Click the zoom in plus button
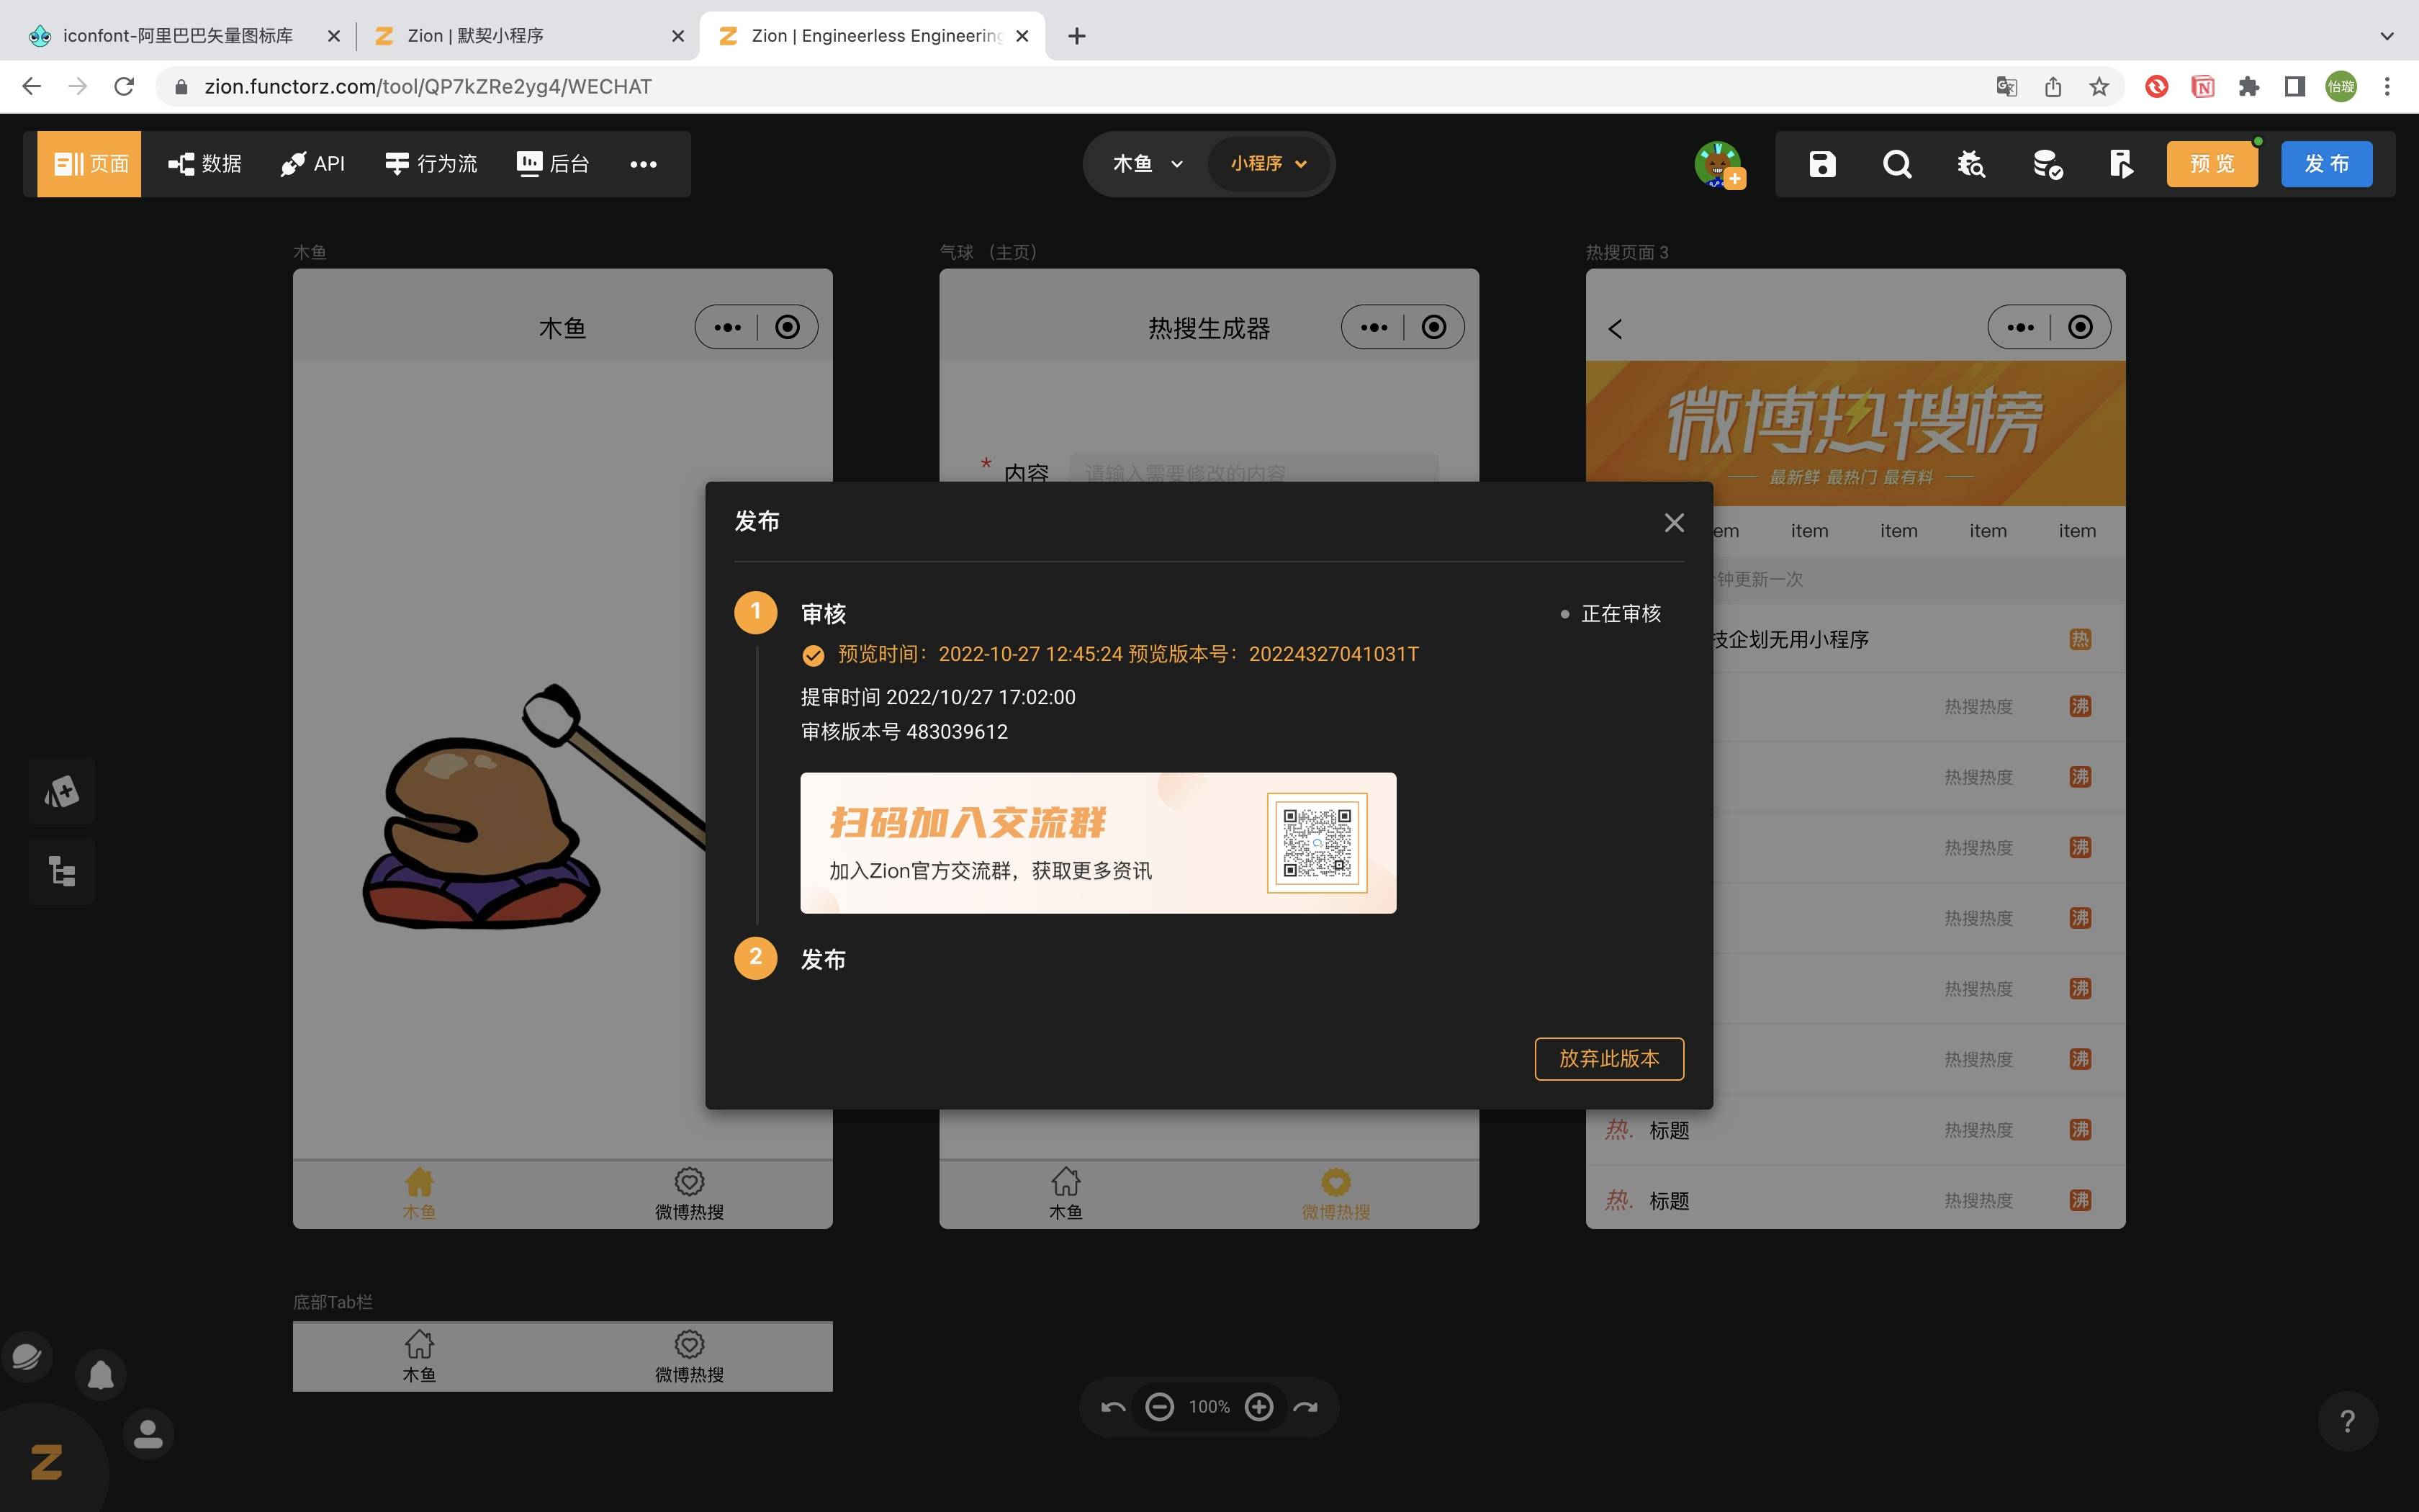Viewport: 2419px width, 1512px height. pos(1259,1407)
